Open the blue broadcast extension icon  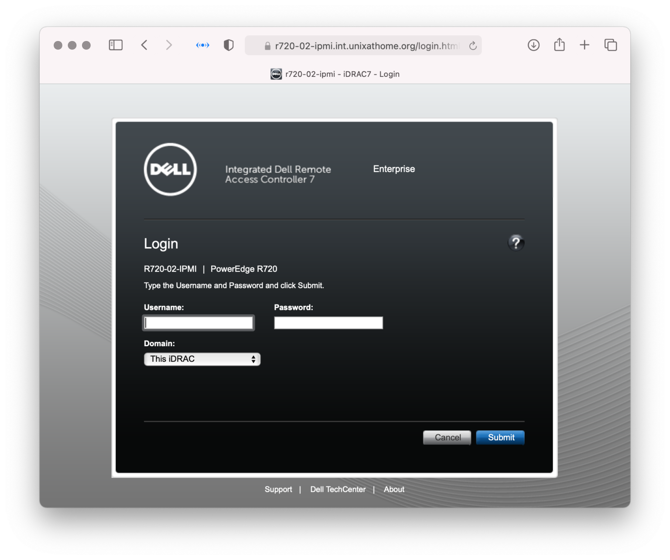point(203,45)
